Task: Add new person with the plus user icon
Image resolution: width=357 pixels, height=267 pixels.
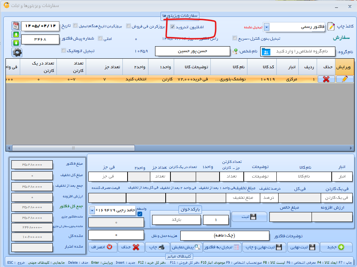Action: coord(235,51)
